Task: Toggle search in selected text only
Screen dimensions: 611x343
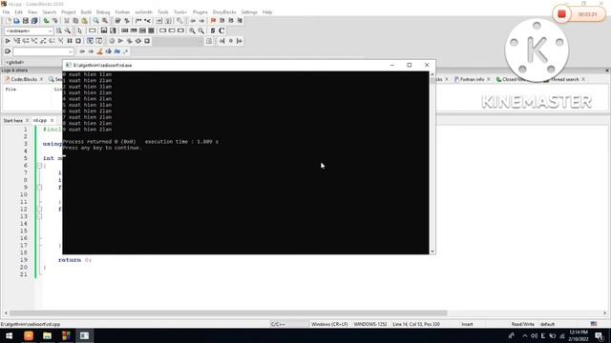Action: pos(108,51)
